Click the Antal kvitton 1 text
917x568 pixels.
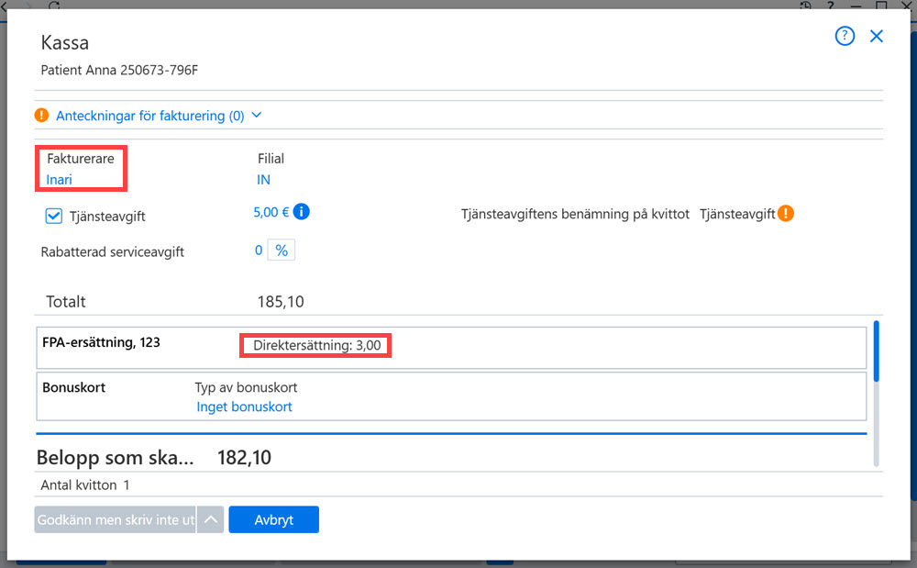coord(85,484)
